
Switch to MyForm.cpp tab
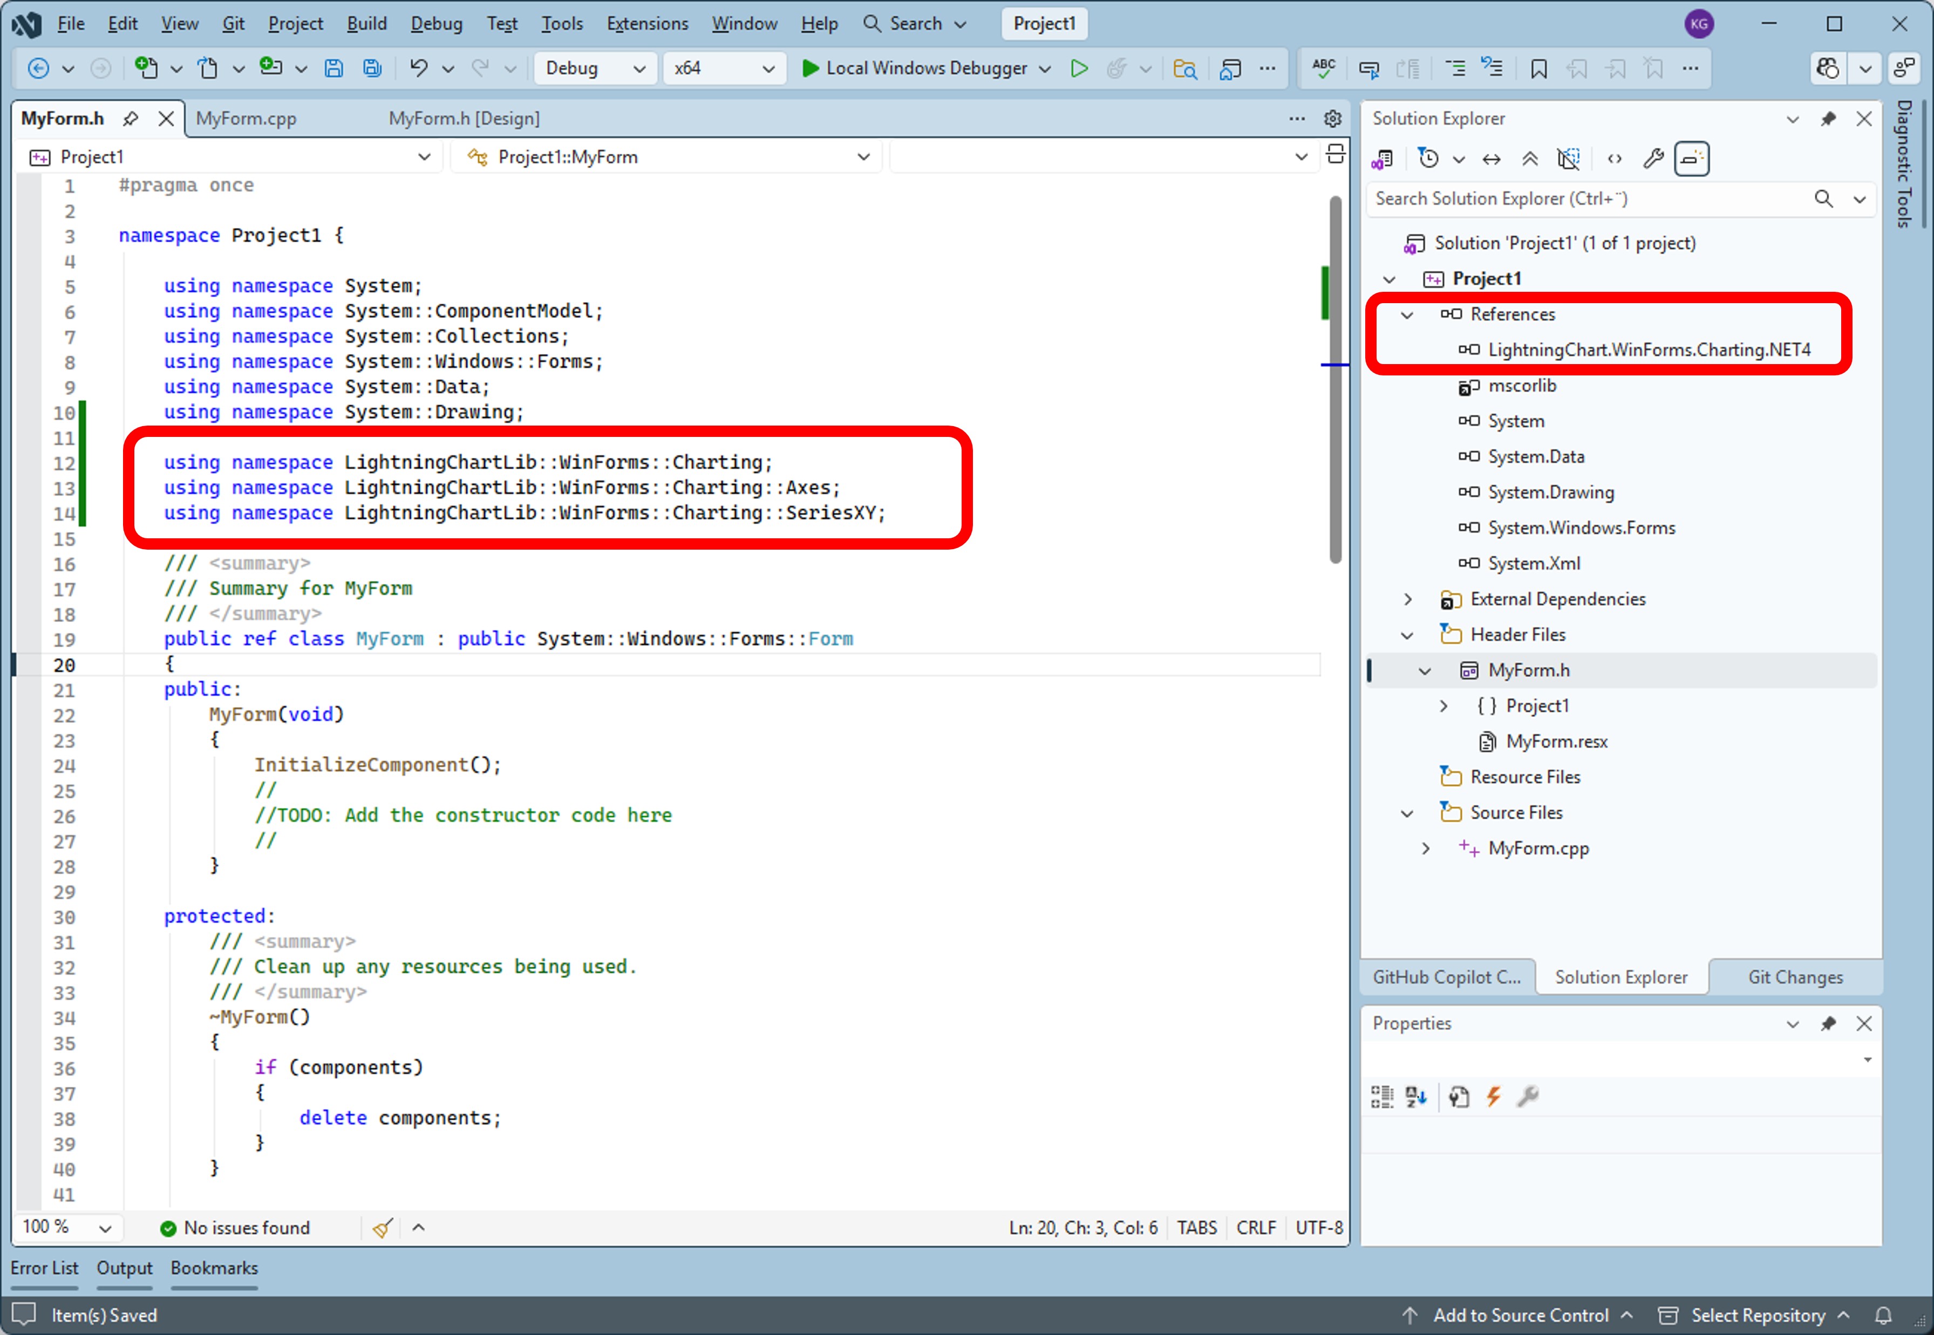coord(246,119)
